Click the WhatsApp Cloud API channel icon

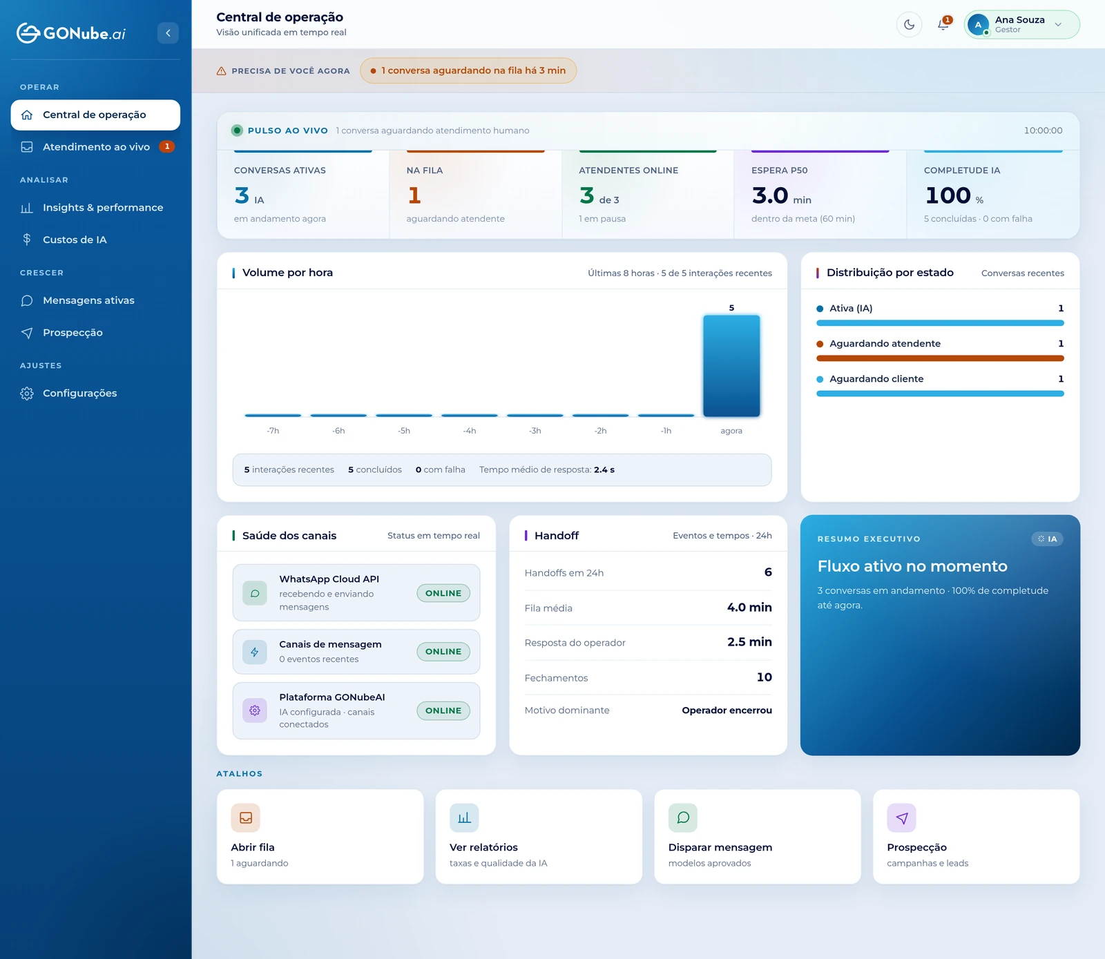[255, 593]
